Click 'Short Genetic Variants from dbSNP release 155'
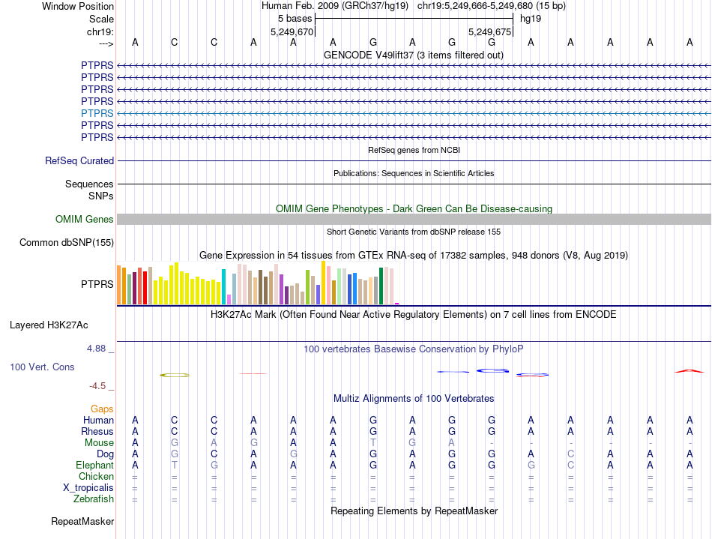712x539 pixels. tap(414, 232)
